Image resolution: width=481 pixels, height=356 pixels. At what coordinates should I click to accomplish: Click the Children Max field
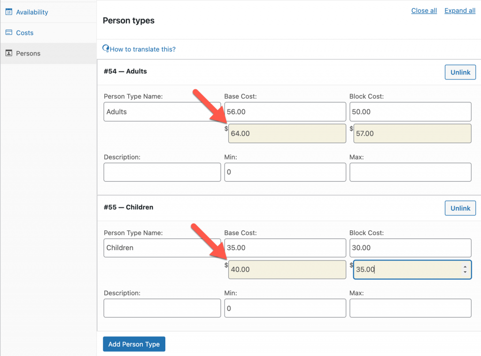pos(411,308)
